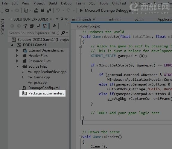Open the Project menu
The height and width of the screenshot is (149, 172).
click(39, 3)
